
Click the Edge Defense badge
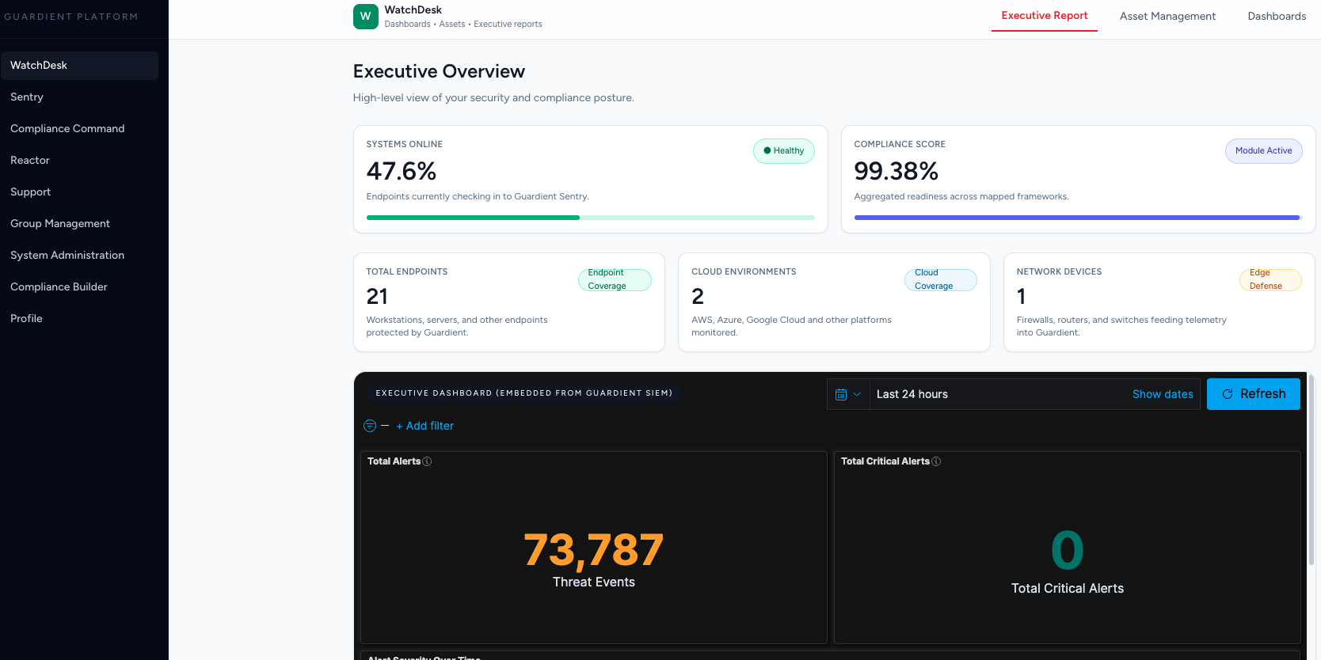(1270, 279)
